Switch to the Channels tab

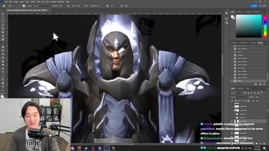tap(240, 89)
